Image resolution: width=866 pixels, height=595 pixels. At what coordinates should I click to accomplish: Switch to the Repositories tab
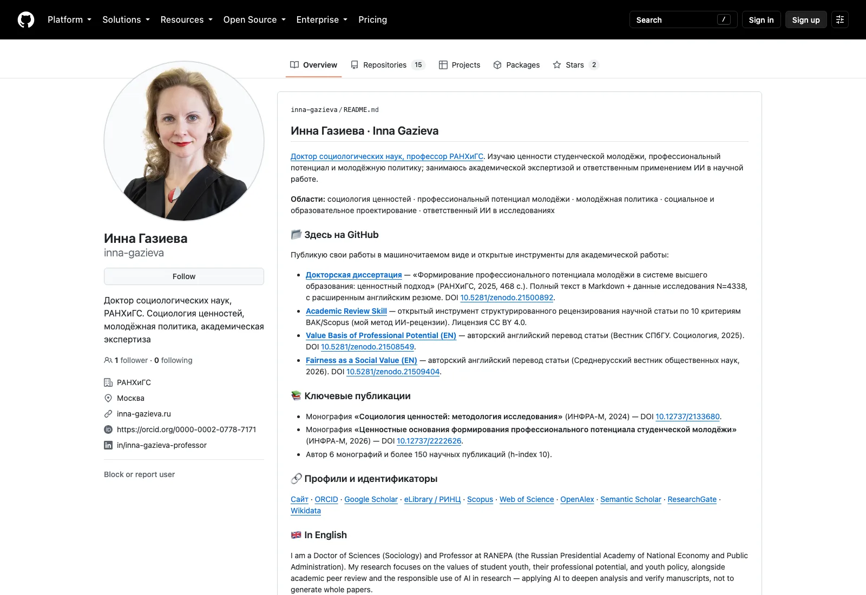tap(388, 65)
